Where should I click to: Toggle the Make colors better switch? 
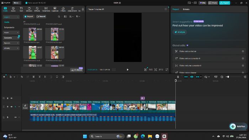coord(243,51)
